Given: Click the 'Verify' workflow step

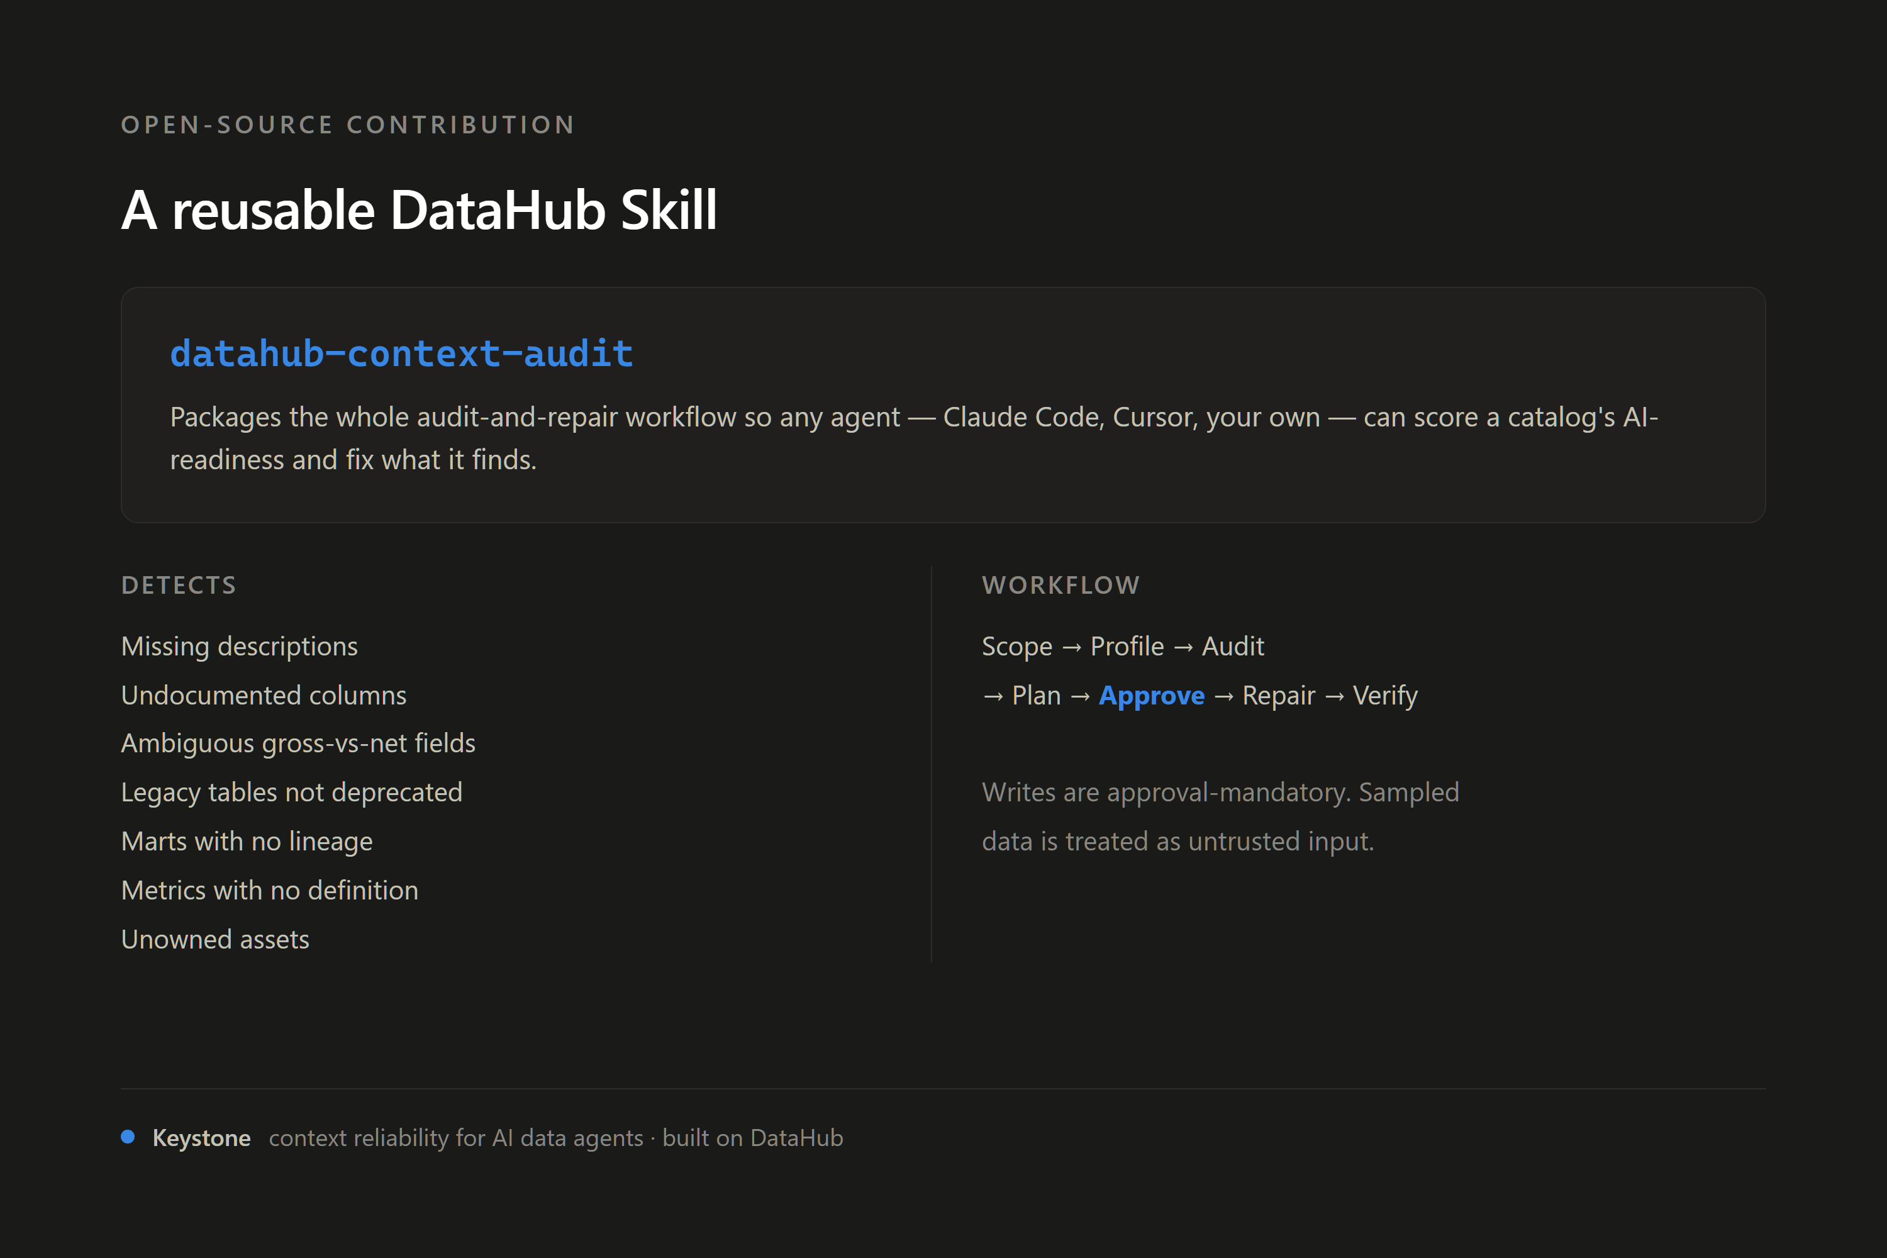Looking at the screenshot, I should click(x=1386, y=696).
